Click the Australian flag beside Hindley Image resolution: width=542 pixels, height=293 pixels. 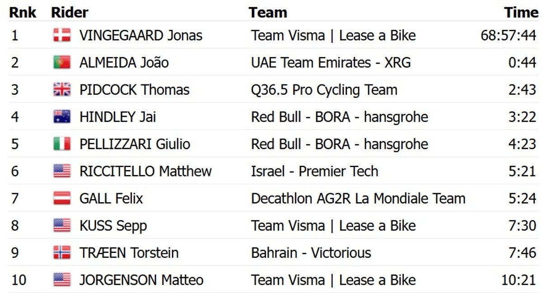[62, 117]
